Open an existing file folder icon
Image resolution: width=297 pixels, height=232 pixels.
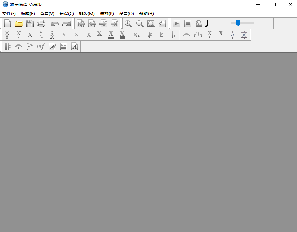tap(19, 24)
